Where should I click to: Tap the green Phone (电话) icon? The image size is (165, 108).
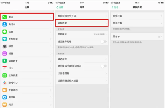tap(4, 17)
